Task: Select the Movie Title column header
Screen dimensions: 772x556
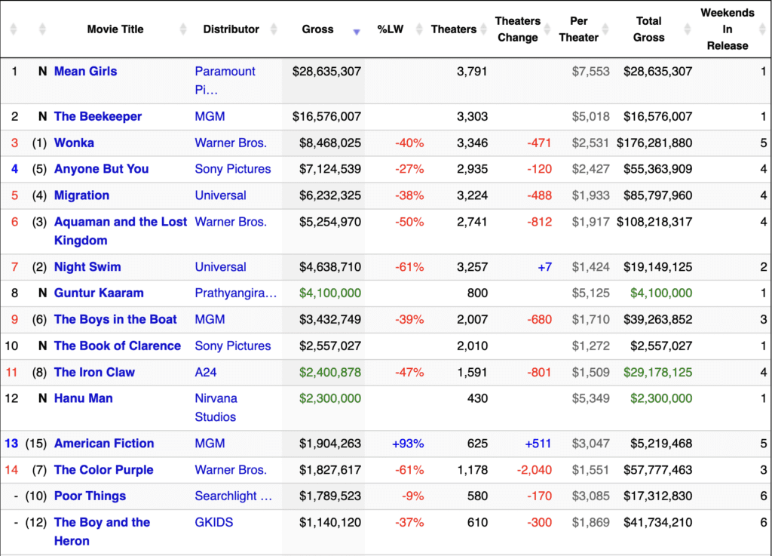Action: point(115,29)
